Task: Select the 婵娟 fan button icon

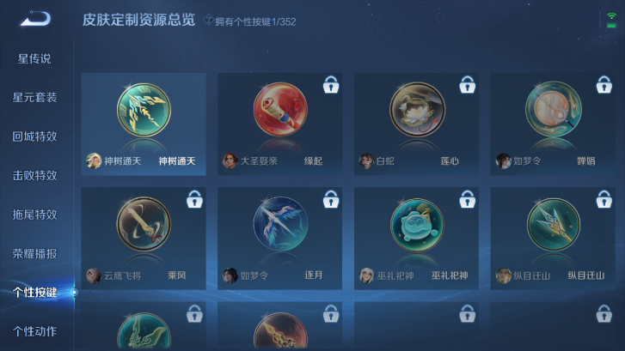Action: click(554, 110)
